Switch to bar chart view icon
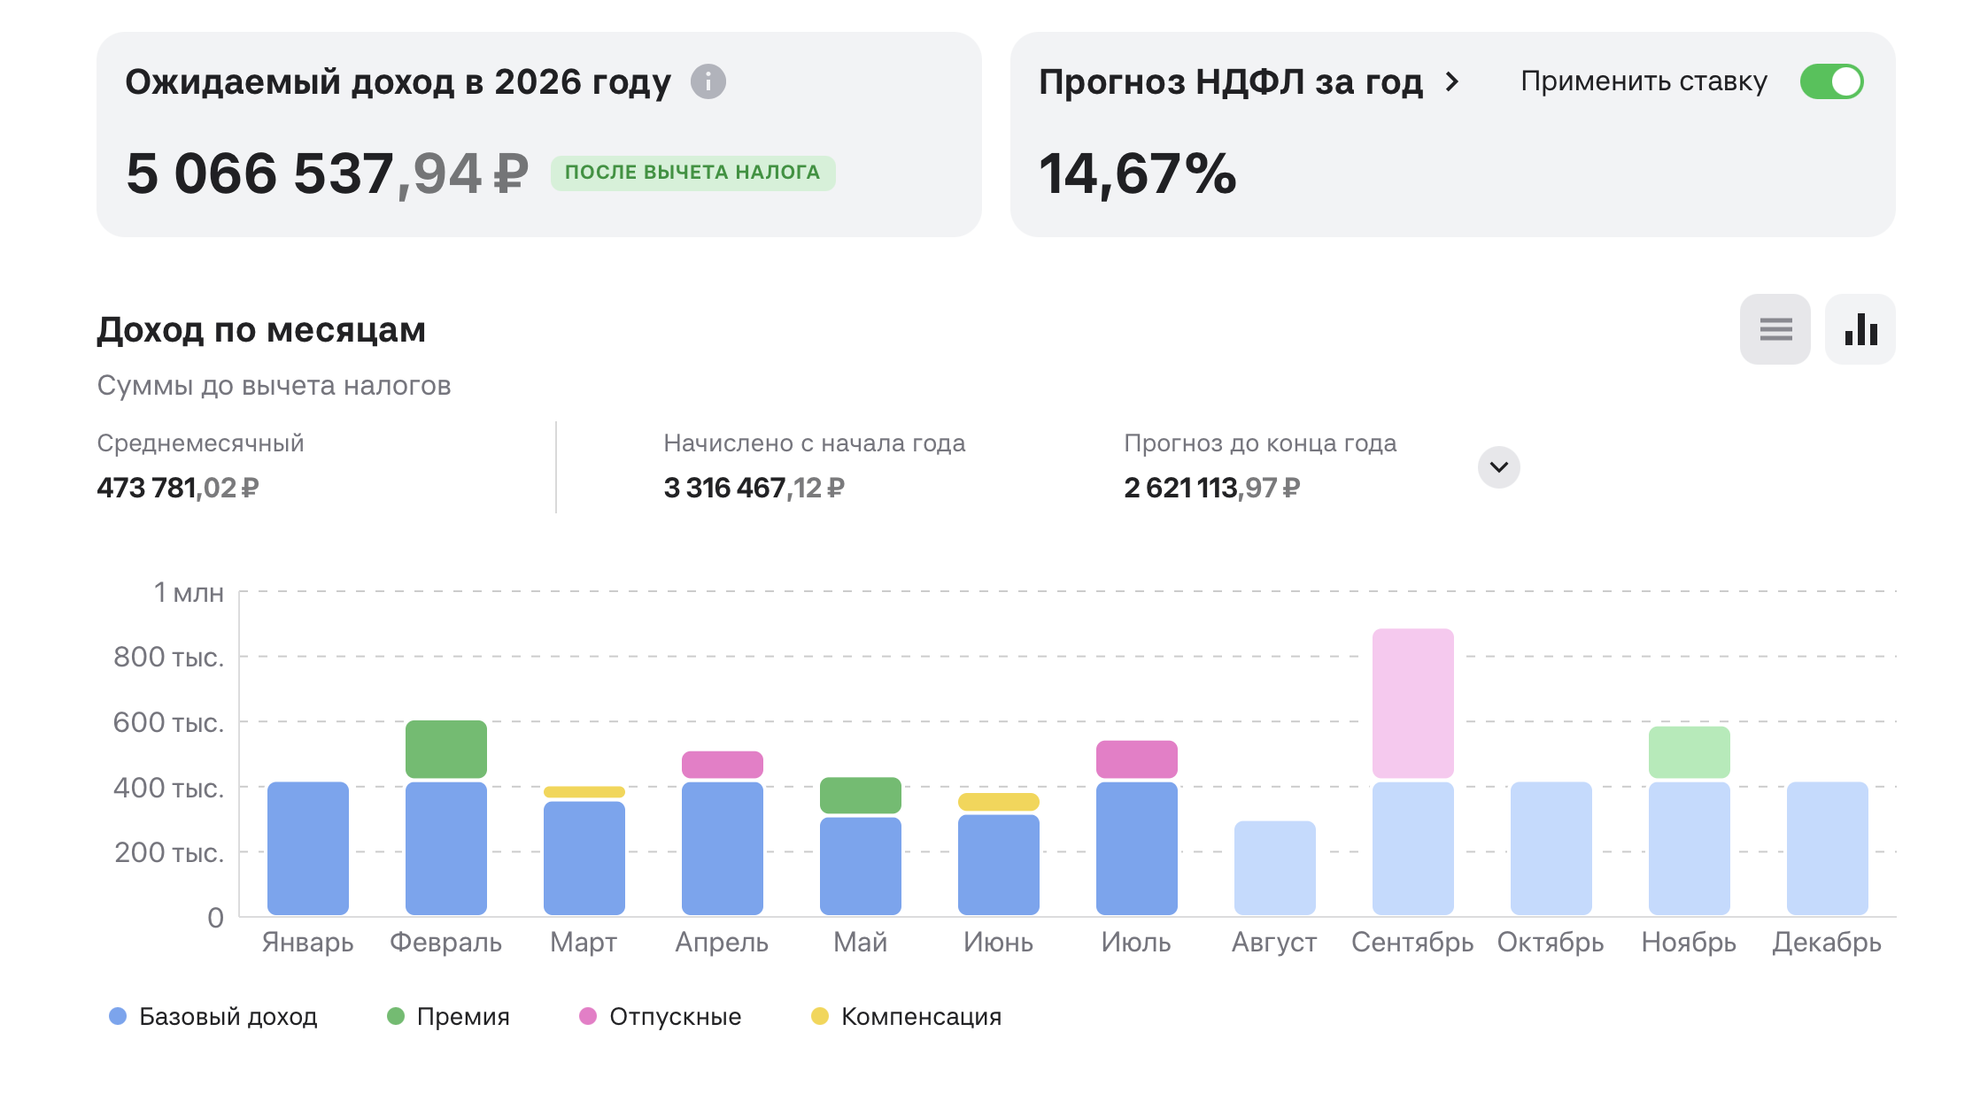 coord(1860,329)
